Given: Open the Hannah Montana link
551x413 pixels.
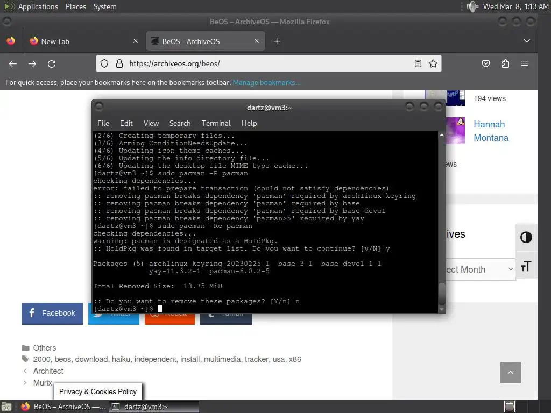Looking at the screenshot, I should pyautogui.click(x=491, y=131).
